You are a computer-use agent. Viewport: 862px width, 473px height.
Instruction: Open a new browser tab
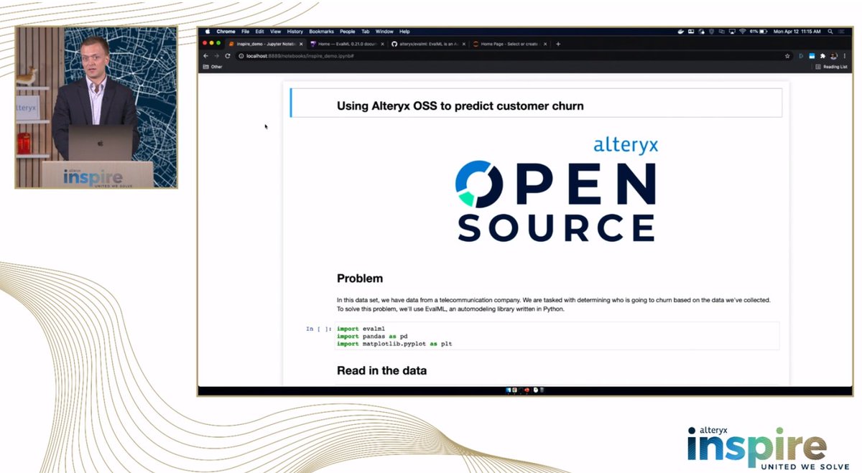(558, 44)
